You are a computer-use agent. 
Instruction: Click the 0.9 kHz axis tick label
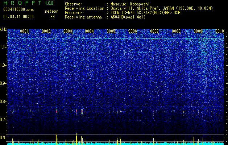[x=3, y=83]
